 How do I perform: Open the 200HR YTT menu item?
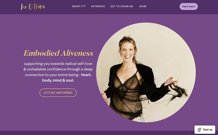tap(78, 7)
